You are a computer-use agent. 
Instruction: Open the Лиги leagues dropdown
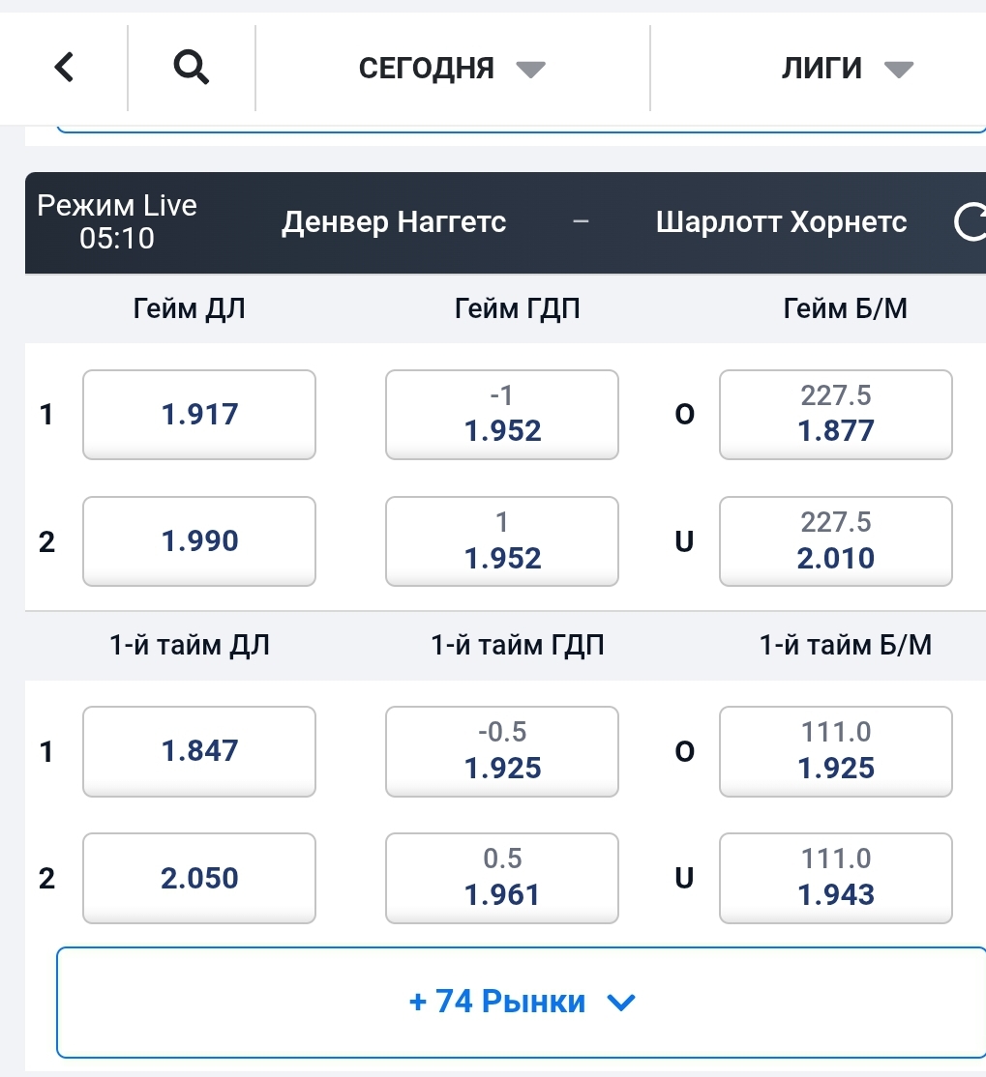coord(847,69)
